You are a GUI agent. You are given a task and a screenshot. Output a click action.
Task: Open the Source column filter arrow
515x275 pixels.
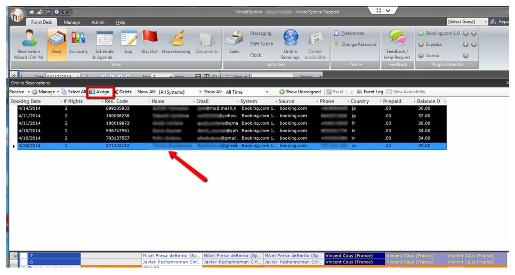(x=317, y=101)
